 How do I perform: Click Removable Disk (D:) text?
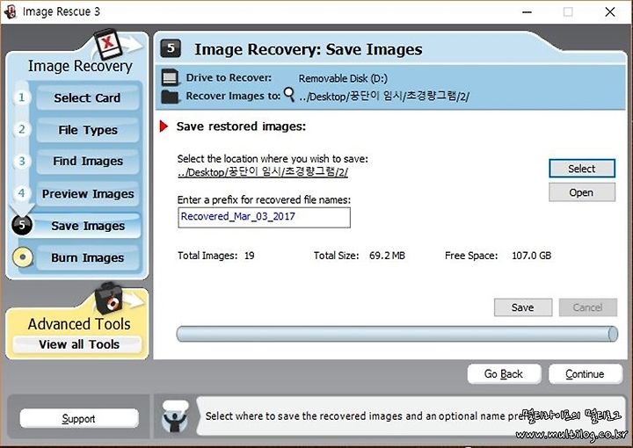point(343,78)
